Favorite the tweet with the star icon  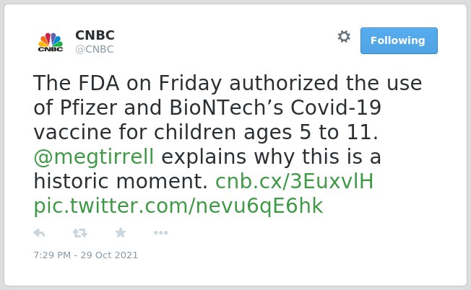pyautogui.click(x=121, y=232)
